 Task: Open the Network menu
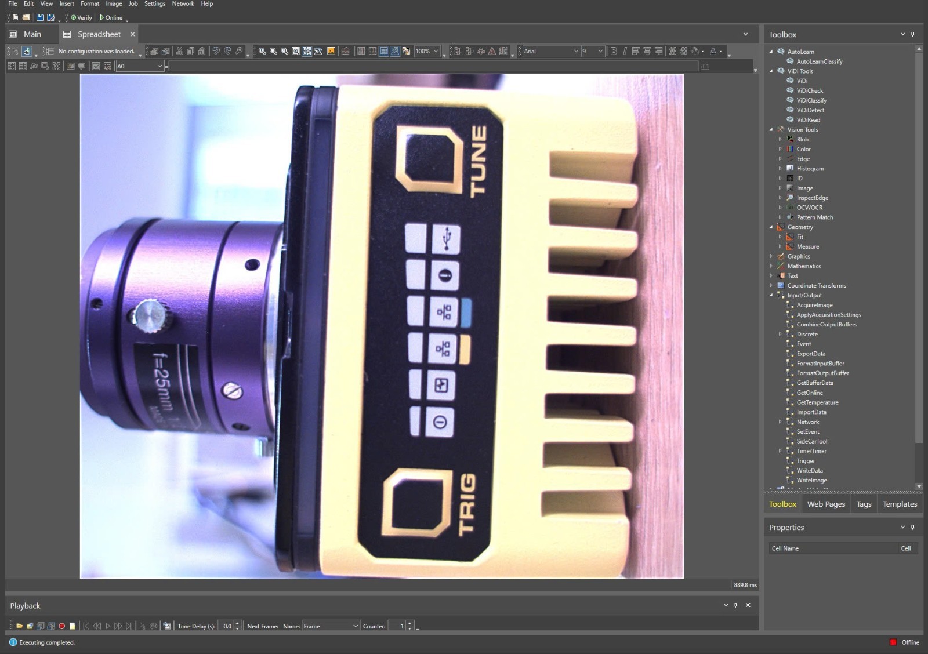click(183, 3)
